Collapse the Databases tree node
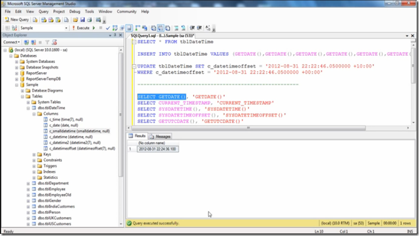This screenshot has width=419, height=236. (x=11, y=56)
